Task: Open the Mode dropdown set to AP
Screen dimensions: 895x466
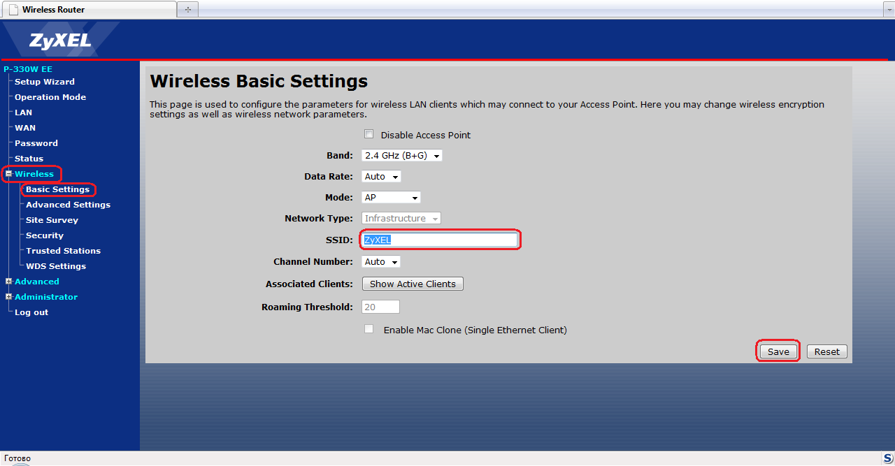Action: pyautogui.click(x=391, y=198)
